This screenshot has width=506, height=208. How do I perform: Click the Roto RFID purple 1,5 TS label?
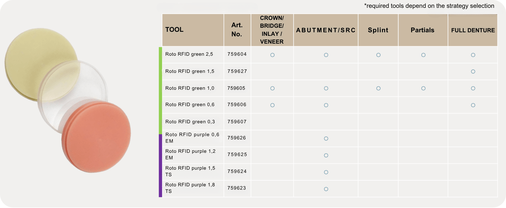pyautogui.click(x=190, y=171)
